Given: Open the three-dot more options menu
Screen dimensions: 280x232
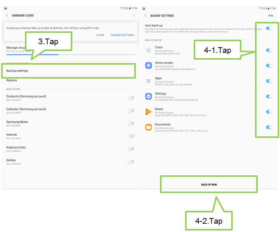Looking at the screenshot, I should [134, 15].
